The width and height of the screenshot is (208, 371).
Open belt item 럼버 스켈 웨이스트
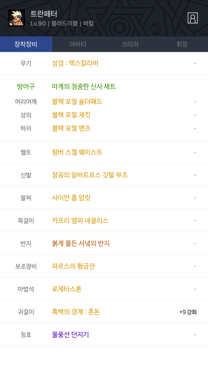77,152
